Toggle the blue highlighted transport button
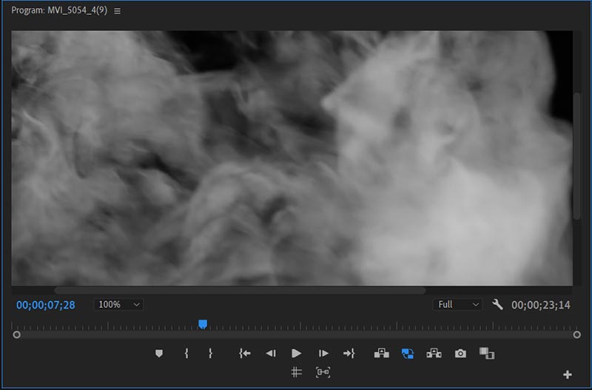592x390 pixels. click(408, 354)
